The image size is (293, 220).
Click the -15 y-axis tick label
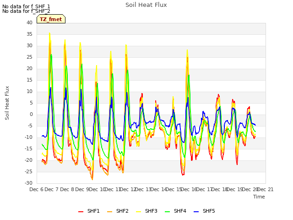[x=29, y=148]
